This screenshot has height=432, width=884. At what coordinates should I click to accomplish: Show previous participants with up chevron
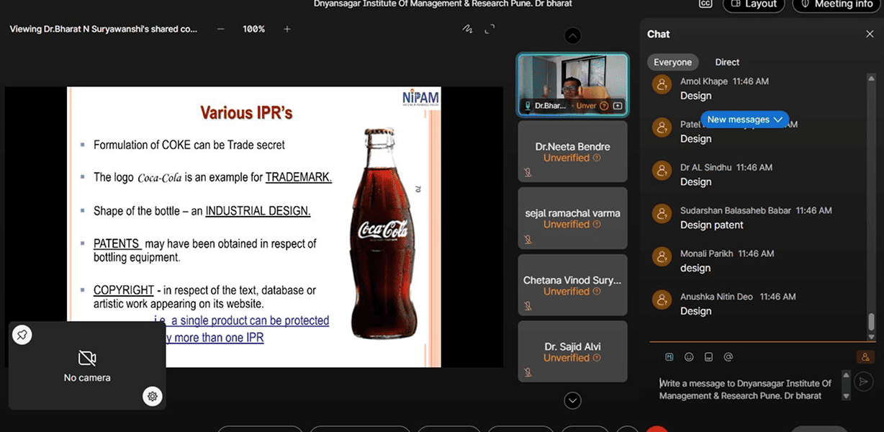coord(572,35)
